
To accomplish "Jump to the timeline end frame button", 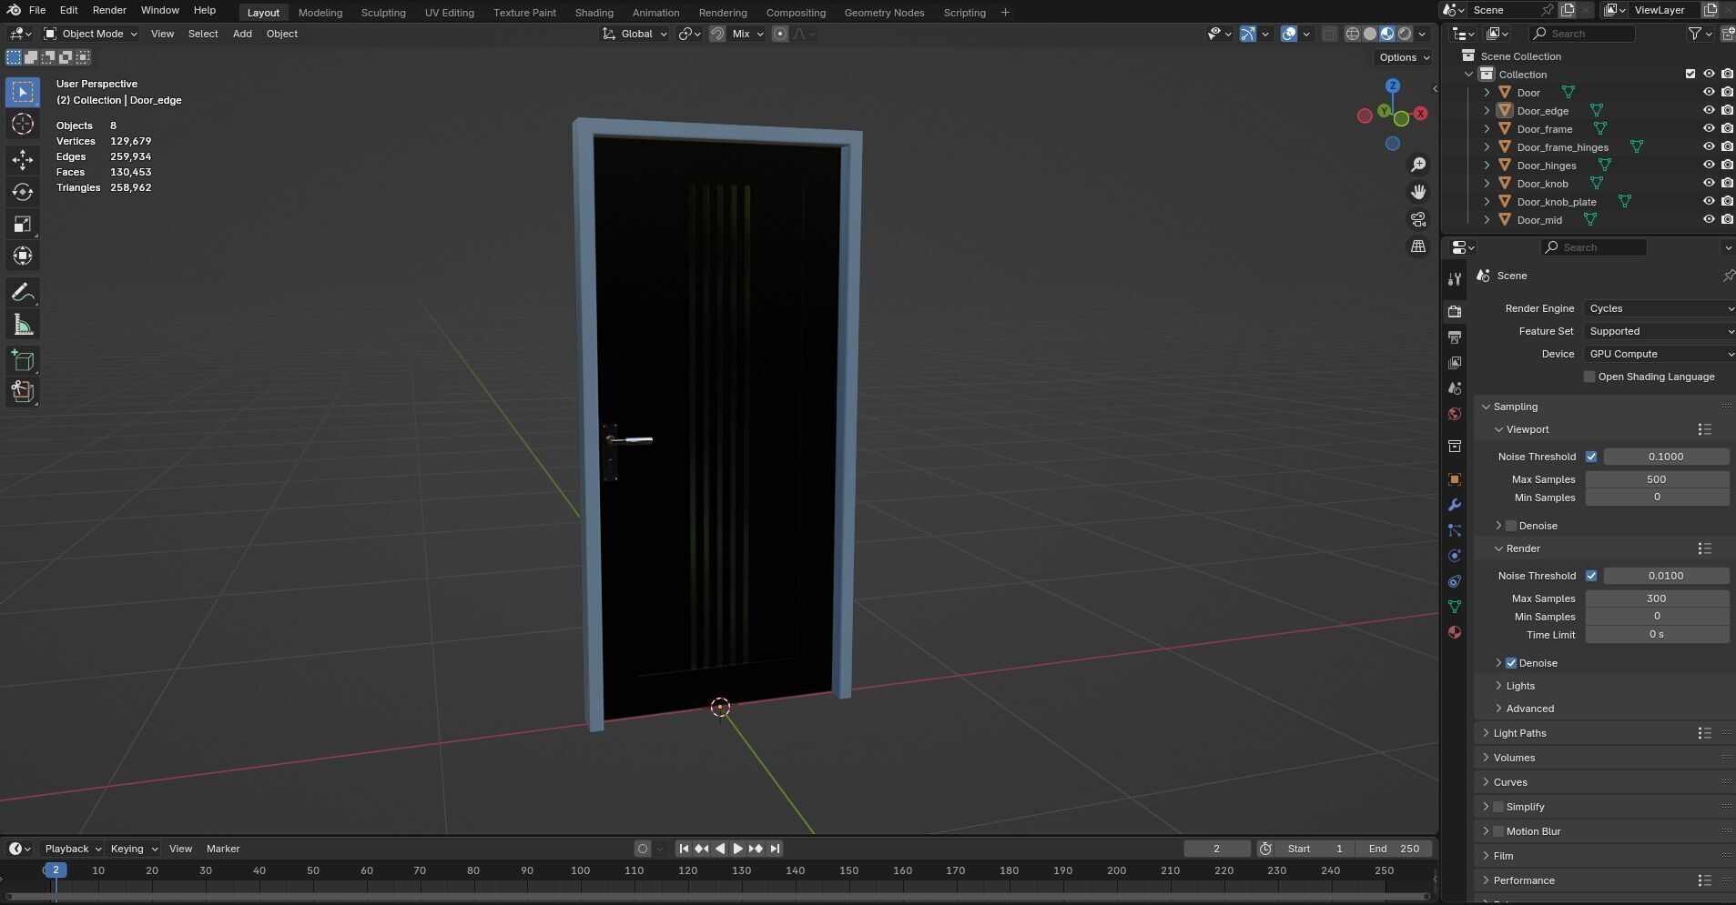I will coord(775,849).
